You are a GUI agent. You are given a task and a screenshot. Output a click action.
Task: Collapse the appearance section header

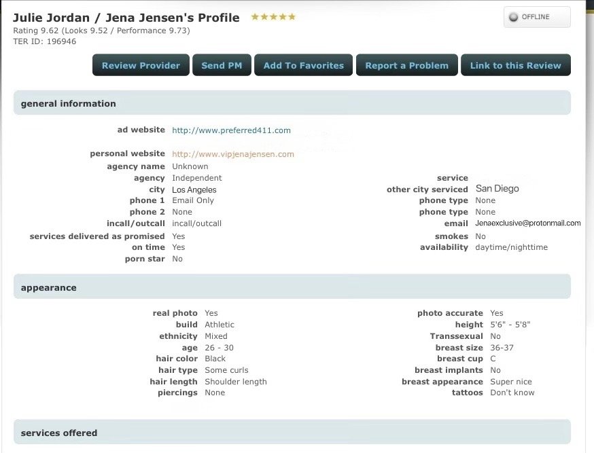point(49,287)
